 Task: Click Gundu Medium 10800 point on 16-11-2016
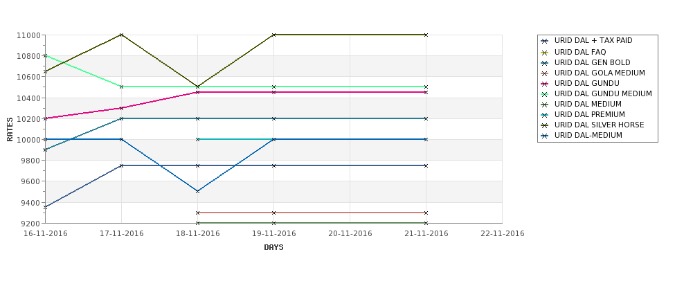click(45, 55)
